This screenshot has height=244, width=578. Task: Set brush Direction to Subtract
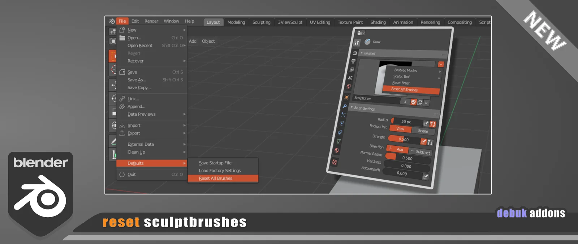point(420,152)
